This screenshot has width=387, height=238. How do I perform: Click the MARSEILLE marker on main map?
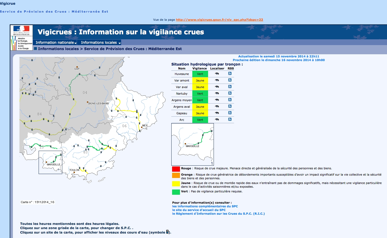(46, 162)
